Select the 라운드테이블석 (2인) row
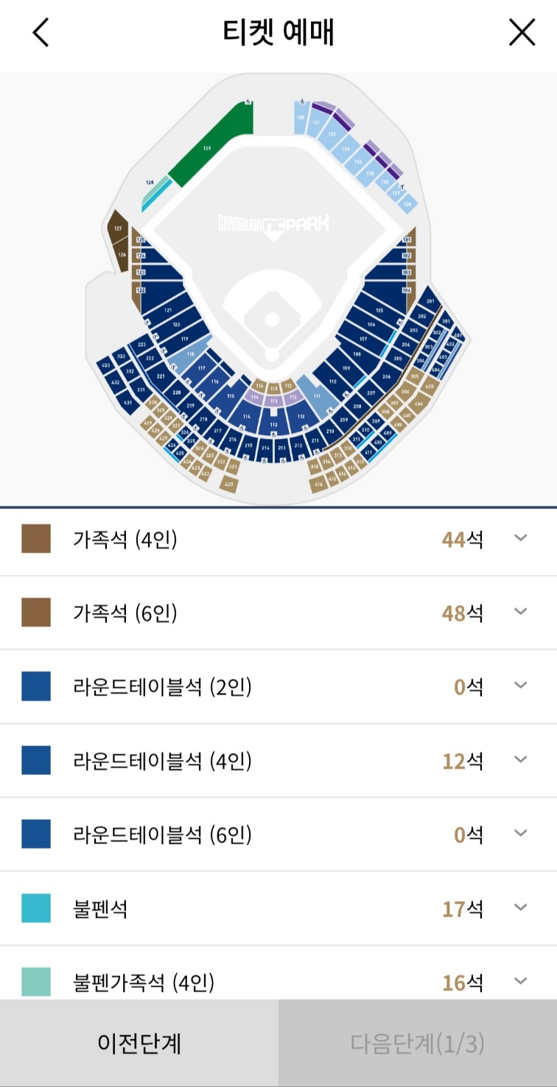The width and height of the screenshot is (557, 1087). (278, 686)
